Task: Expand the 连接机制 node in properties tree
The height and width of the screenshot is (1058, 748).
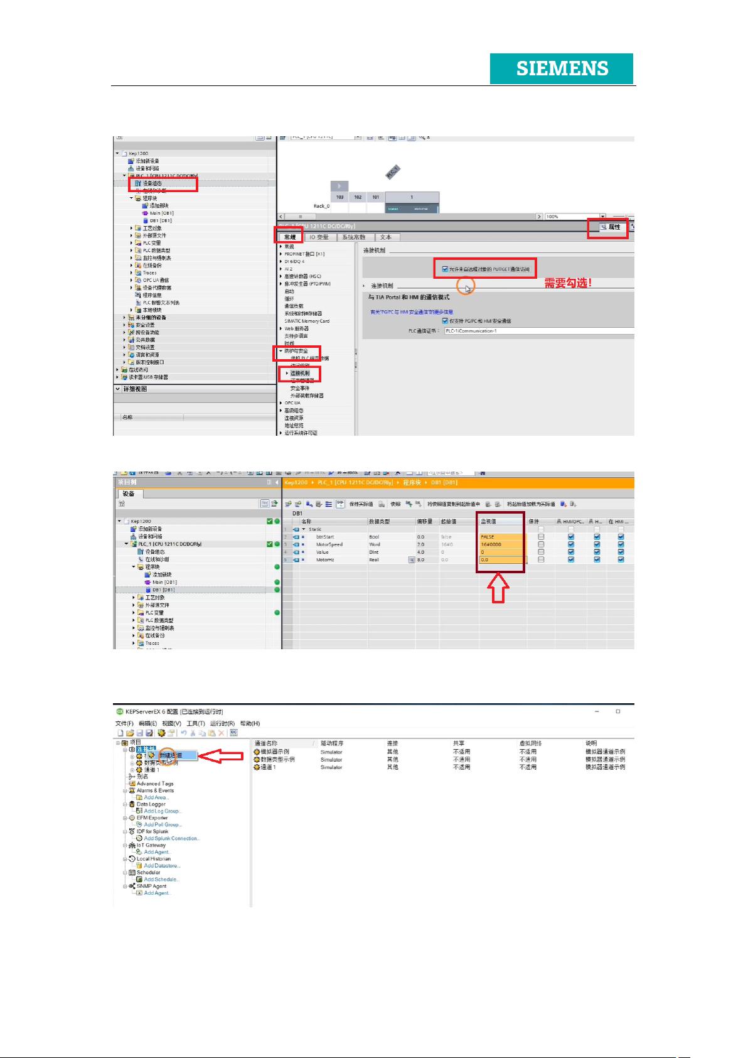Action: point(287,374)
